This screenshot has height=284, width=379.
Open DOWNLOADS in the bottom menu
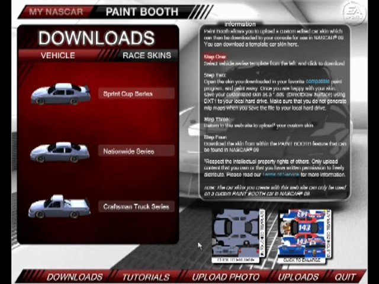75,277
